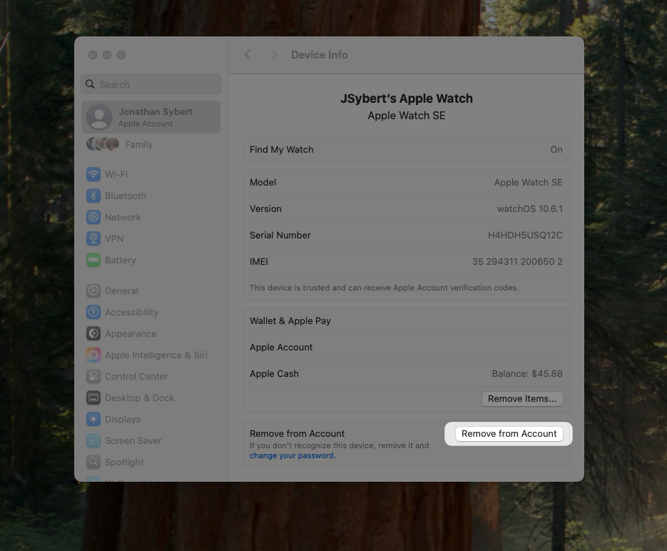Open the VPN settings icon
The width and height of the screenshot is (667, 551).
pos(93,238)
